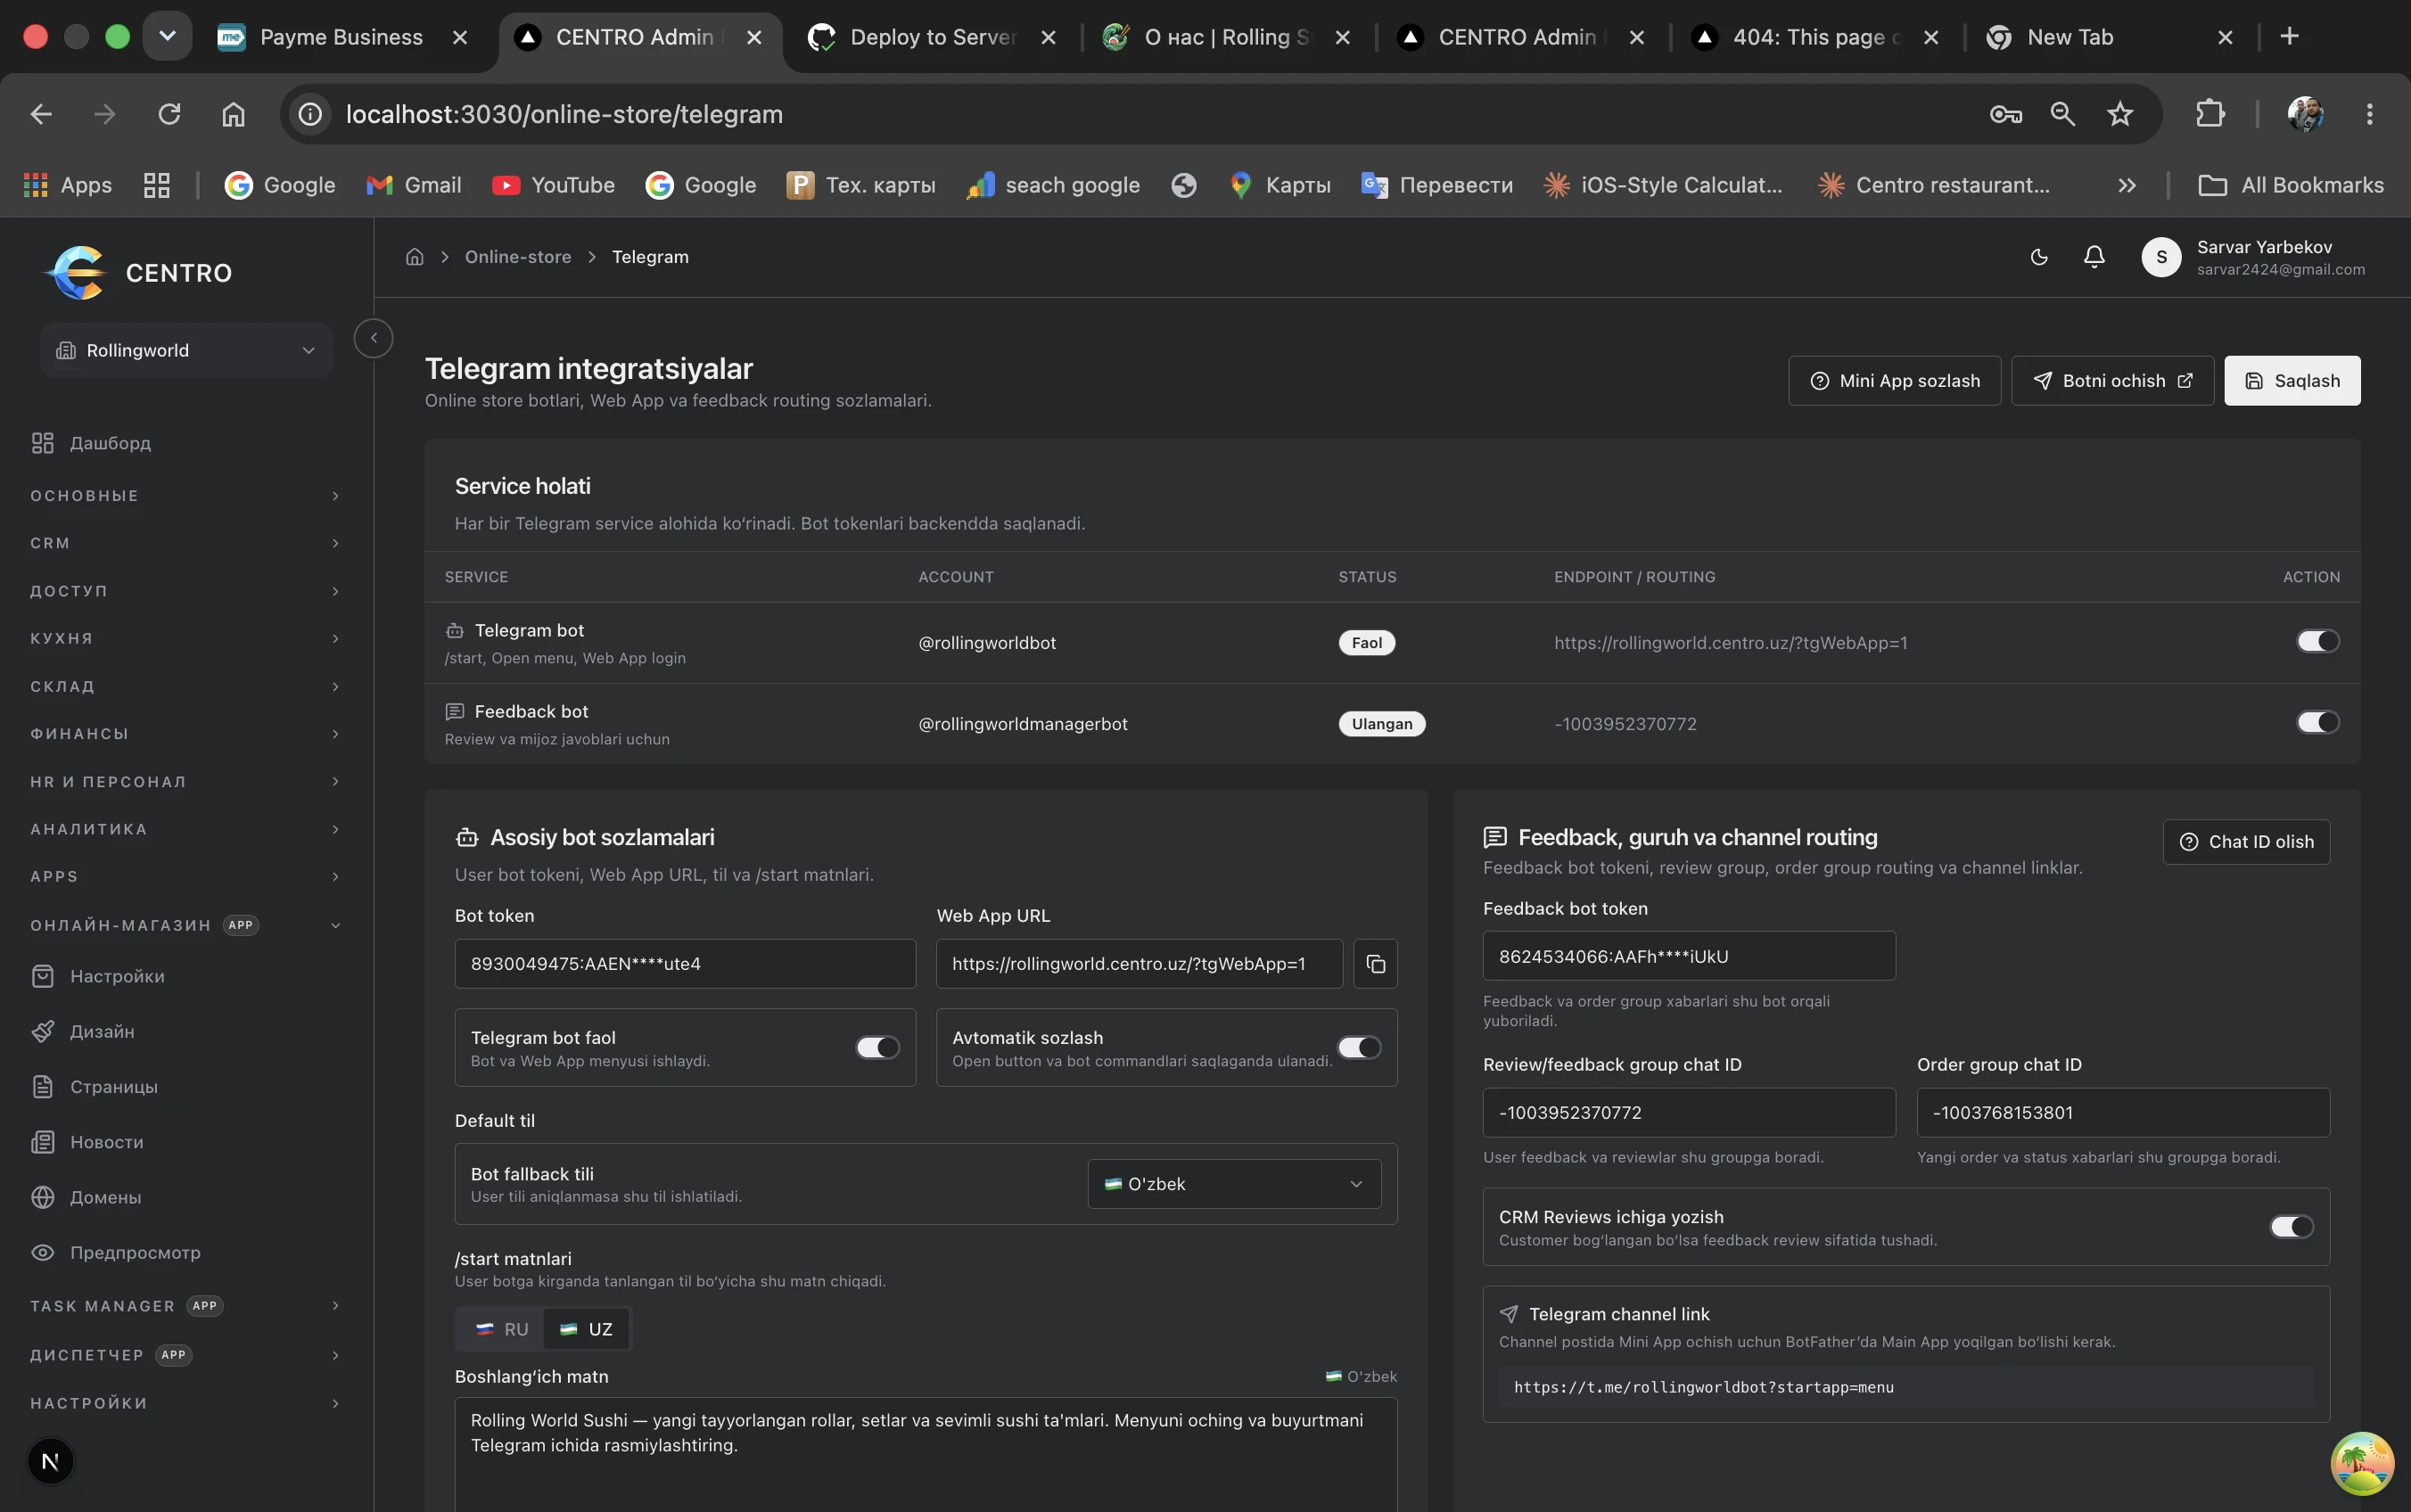Toggle Telegram bot faol switch
The image size is (2411, 1512).
tap(878, 1047)
